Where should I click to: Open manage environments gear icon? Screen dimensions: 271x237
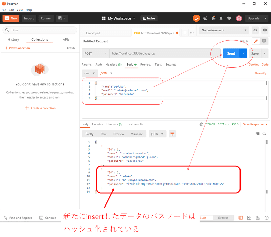tap(265, 30)
